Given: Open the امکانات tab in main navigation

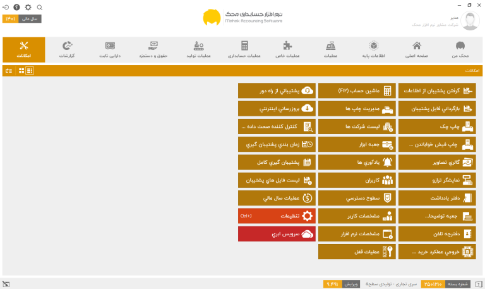Looking at the screenshot, I should 24,50.
